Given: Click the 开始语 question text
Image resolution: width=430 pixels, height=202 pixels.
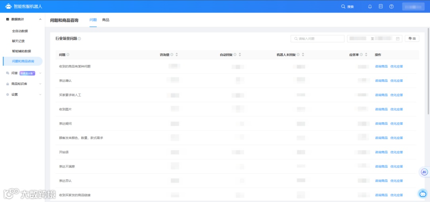Looking at the screenshot, I should click(64, 152).
